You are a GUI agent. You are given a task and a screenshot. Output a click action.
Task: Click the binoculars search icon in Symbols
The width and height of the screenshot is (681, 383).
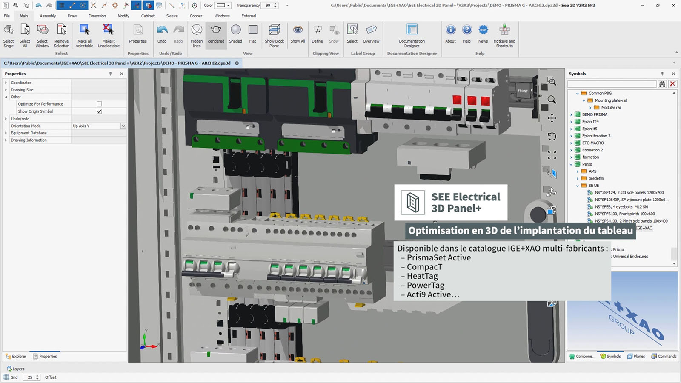[662, 84]
